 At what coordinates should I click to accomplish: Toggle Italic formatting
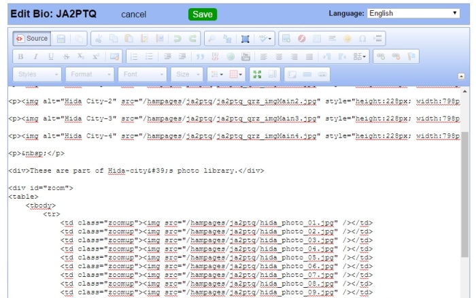click(x=36, y=56)
